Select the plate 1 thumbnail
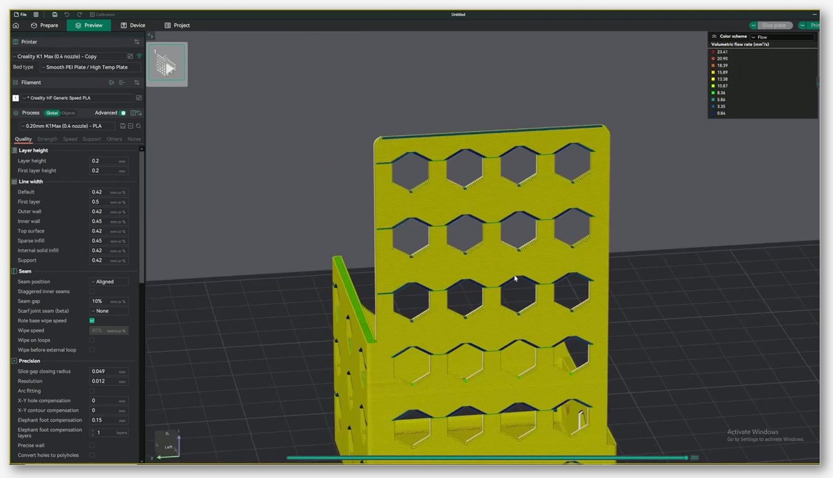The image size is (833, 478). pyautogui.click(x=167, y=64)
